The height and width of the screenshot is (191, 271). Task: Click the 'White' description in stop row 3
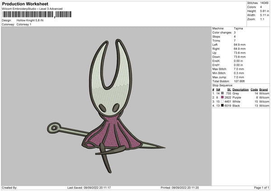[236, 102]
